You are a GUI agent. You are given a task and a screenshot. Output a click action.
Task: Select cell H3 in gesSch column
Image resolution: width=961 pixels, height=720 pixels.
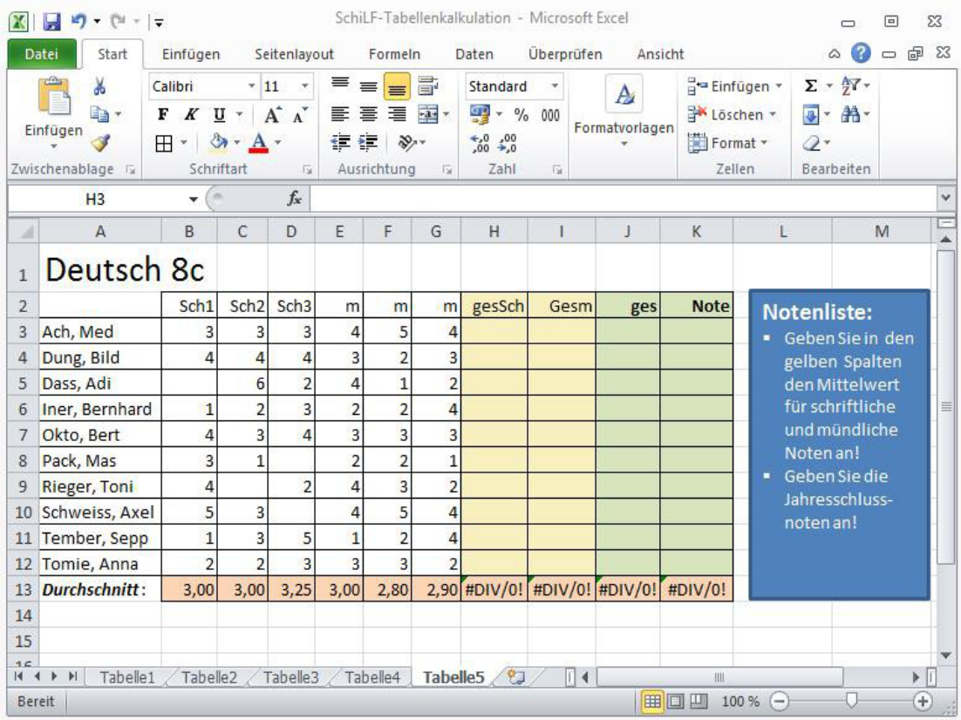pos(494,331)
